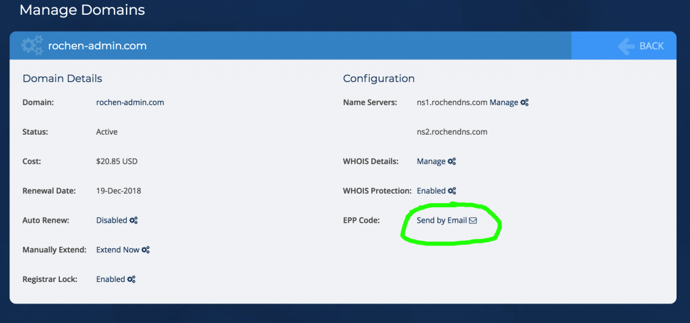
Task: Click the 19-Dec-2018 renewal date
Action: [x=119, y=190]
